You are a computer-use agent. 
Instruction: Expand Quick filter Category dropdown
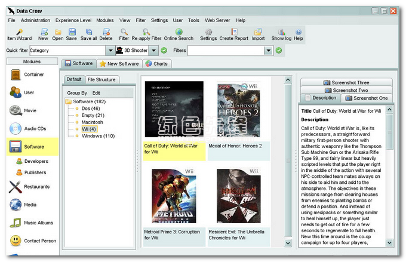coord(110,51)
